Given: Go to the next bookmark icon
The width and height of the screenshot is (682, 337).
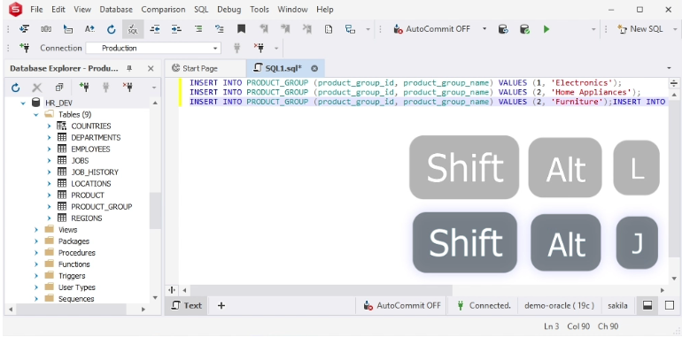Looking at the screenshot, I should 285,29.
